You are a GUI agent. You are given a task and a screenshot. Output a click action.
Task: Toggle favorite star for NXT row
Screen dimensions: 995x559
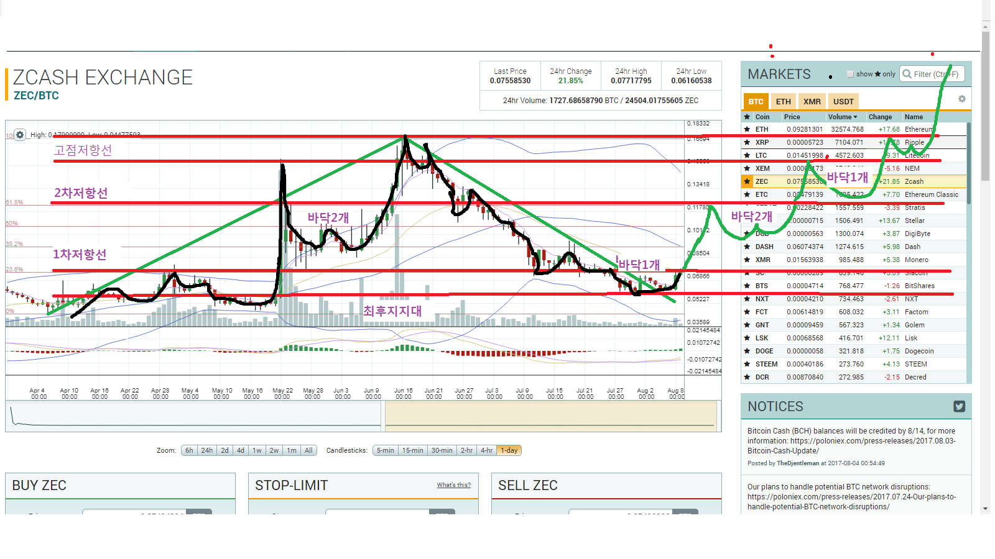(747, 299)
